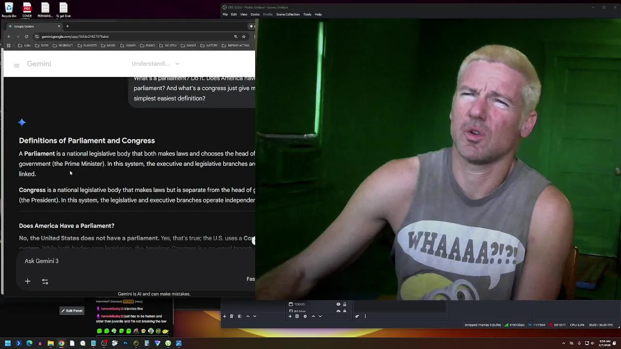Toggle visibility of the BG Man source
Image resolution: width=621 pixels, height=349 pixels.
[x=338, y=311]
